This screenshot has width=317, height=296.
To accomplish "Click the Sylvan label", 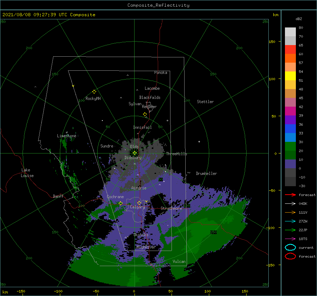I will click(135, 104).
